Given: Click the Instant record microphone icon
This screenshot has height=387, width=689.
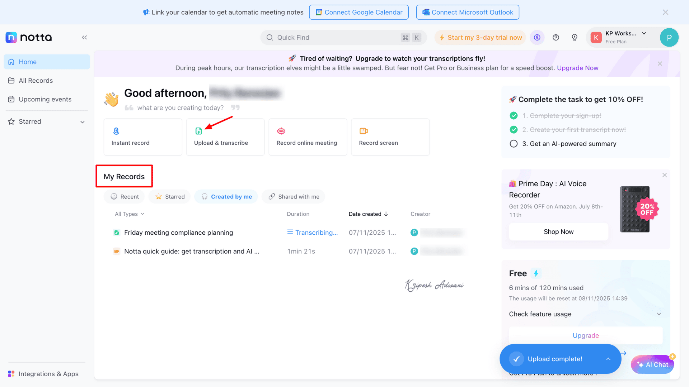Looking at the screenshot, I should tap(116, 131).
